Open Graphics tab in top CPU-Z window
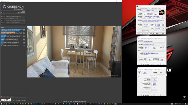Viewport: 188px width, 105px height. (x=153, y=8)
